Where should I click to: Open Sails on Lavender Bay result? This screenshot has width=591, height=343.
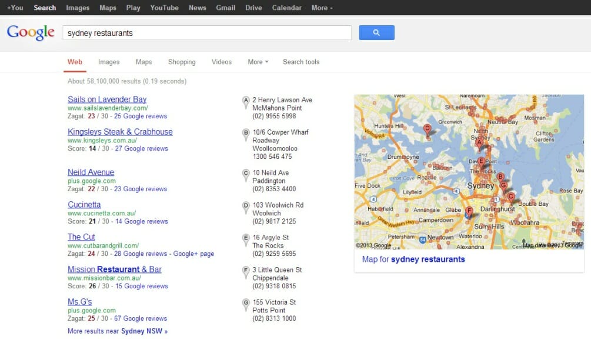click(x=107, y=99)
